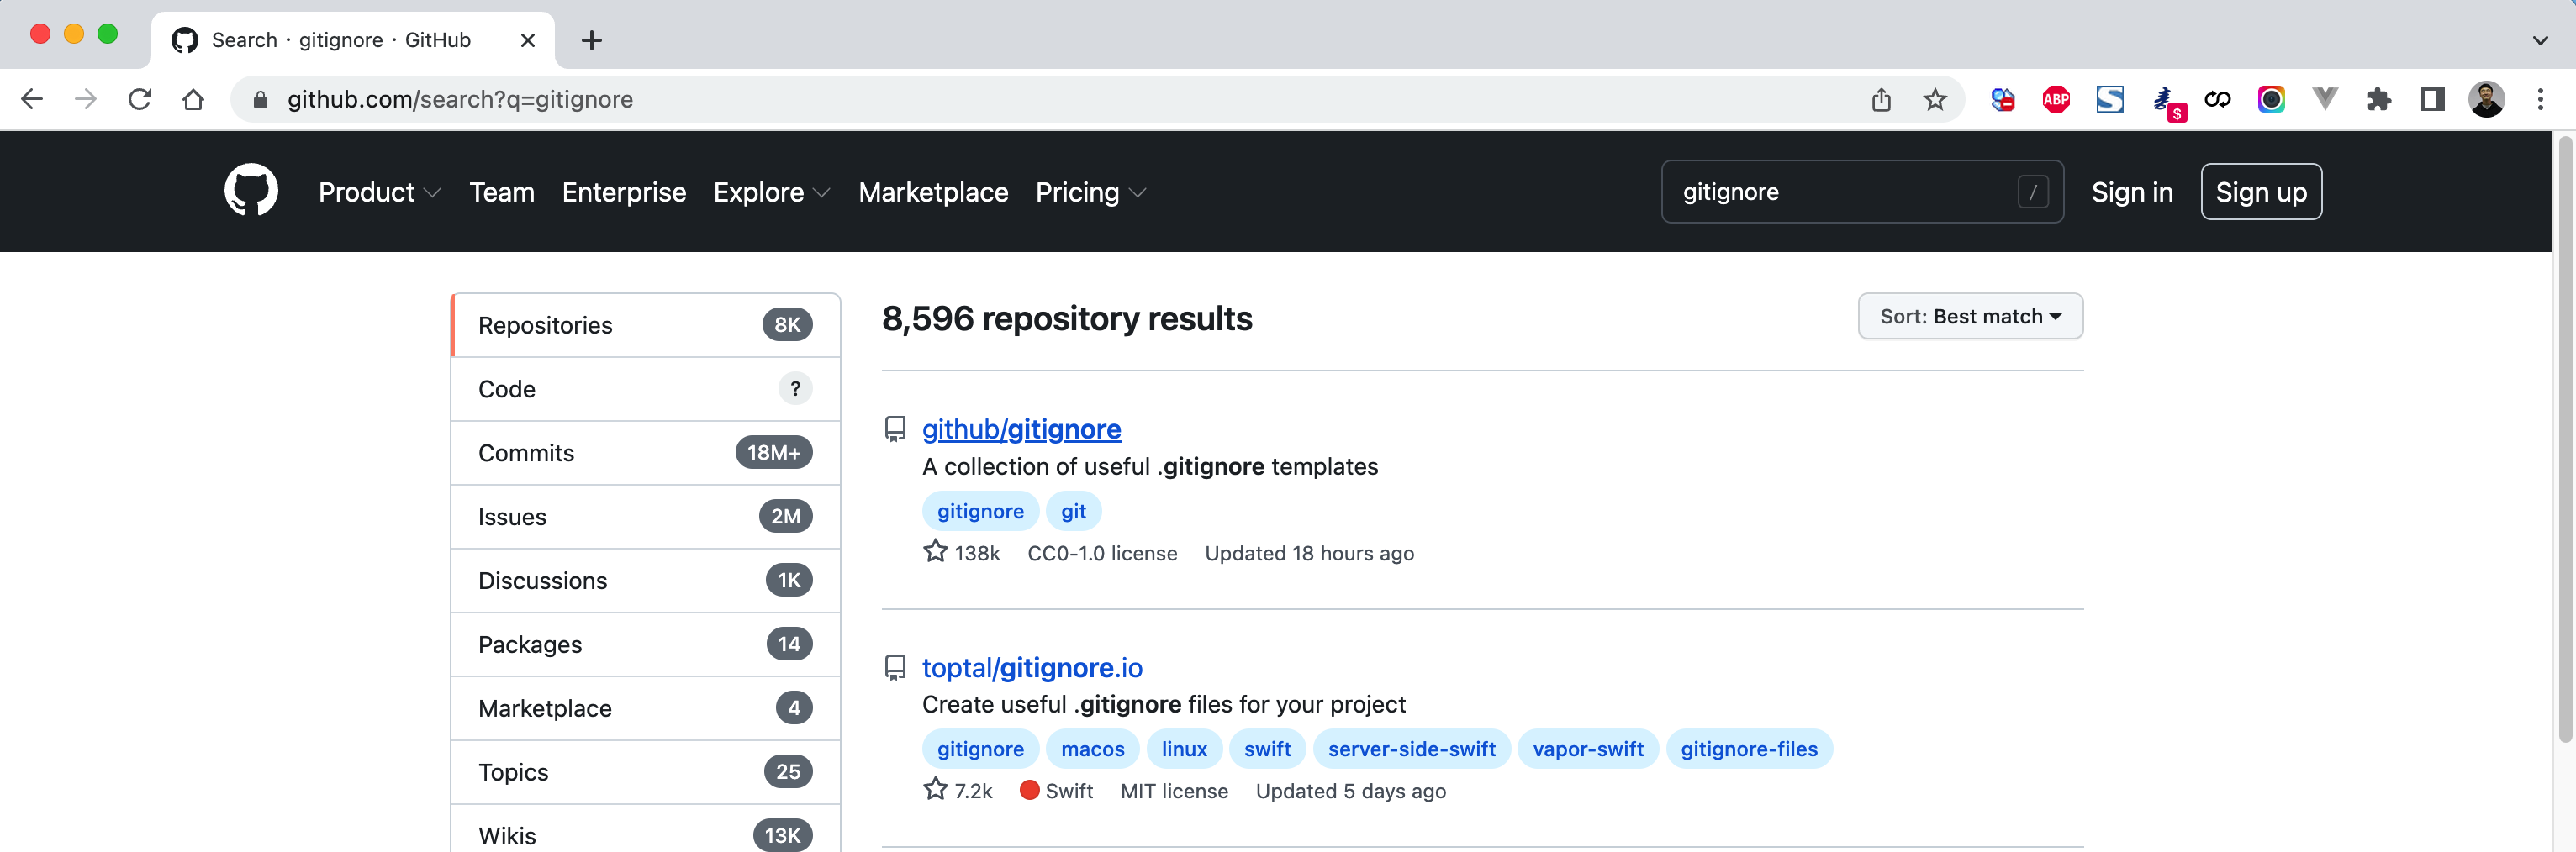Open the Extensions puzzle piece menu
The image size is (2576, 852).
coord(2379,99)
